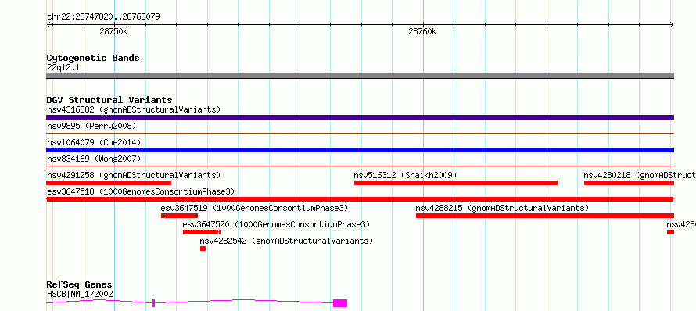Click the RefSeq Genes track title
696x311 pixels.
[79, 285]
